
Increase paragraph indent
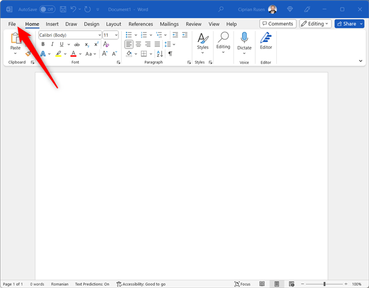[184, 35]
